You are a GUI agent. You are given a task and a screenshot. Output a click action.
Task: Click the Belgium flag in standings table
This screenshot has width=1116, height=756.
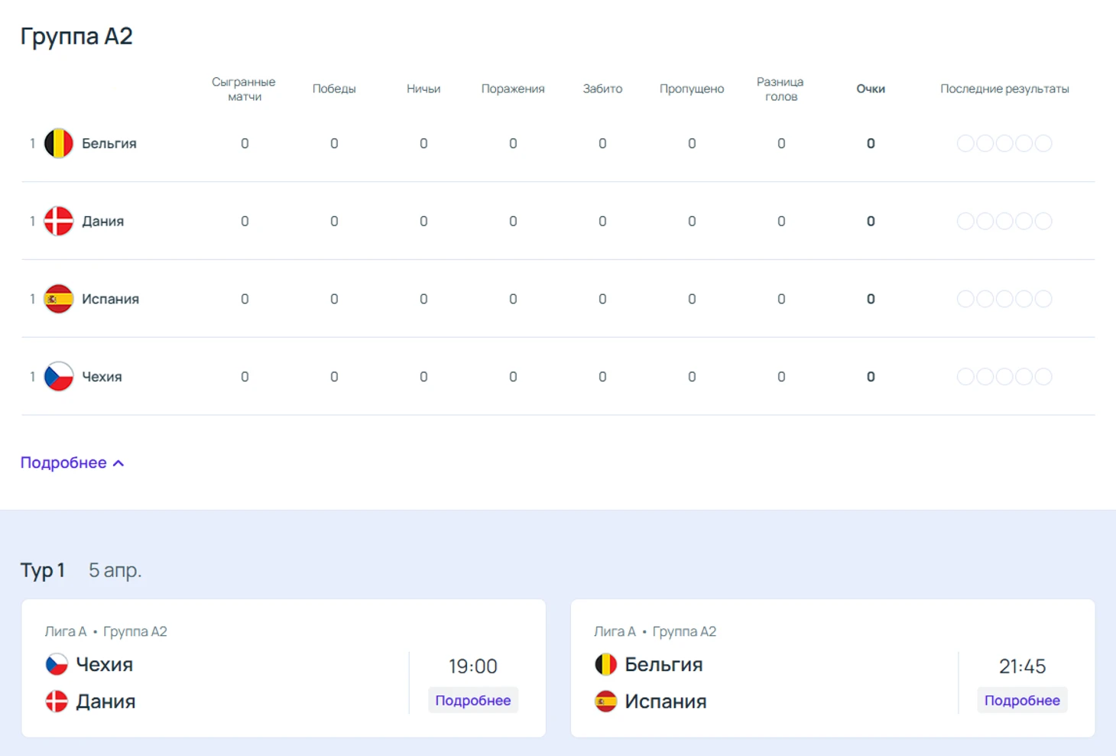coord(58,144)
